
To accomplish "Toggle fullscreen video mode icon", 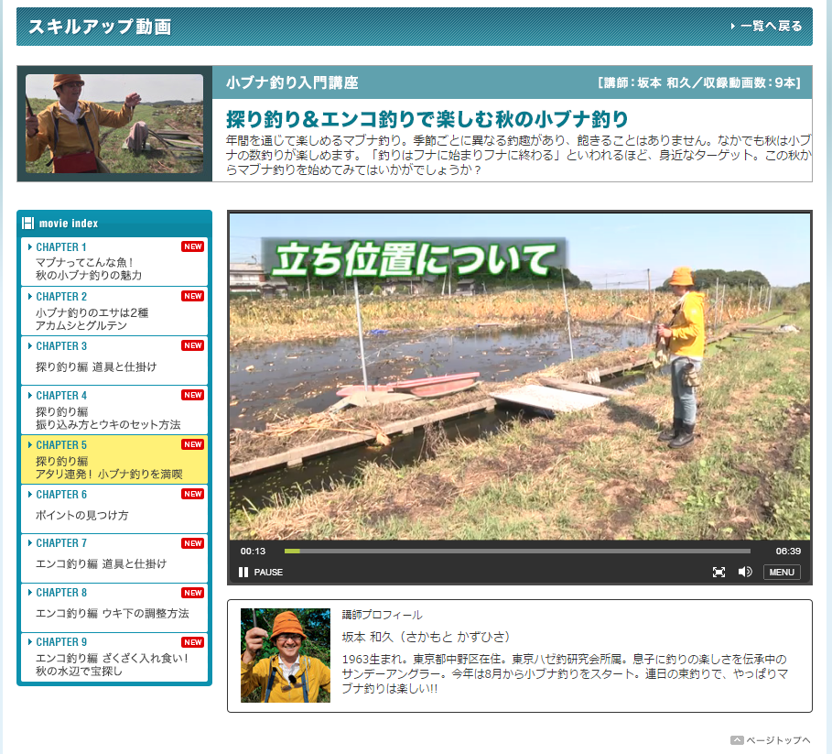I will point(719,572).
